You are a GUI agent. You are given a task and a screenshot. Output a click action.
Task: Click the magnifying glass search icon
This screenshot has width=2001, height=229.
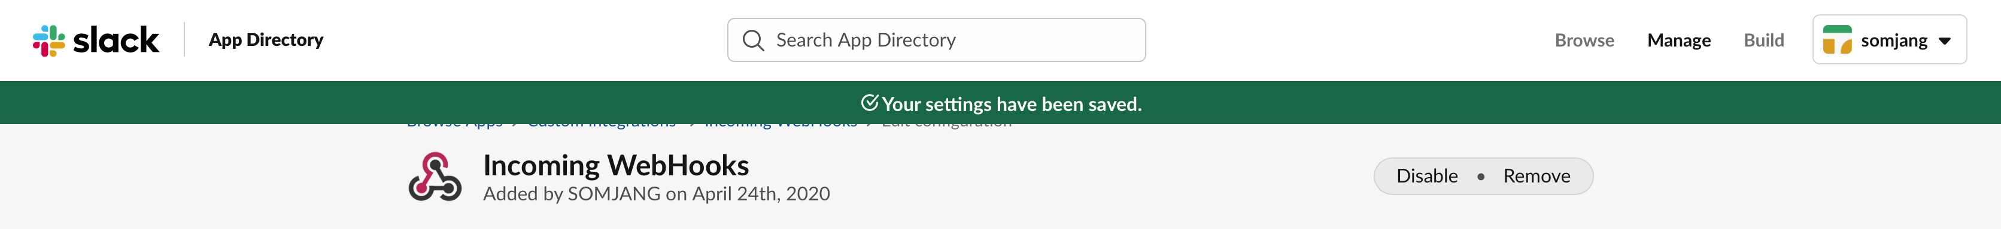pyautogui.click(x=753, y=40)
